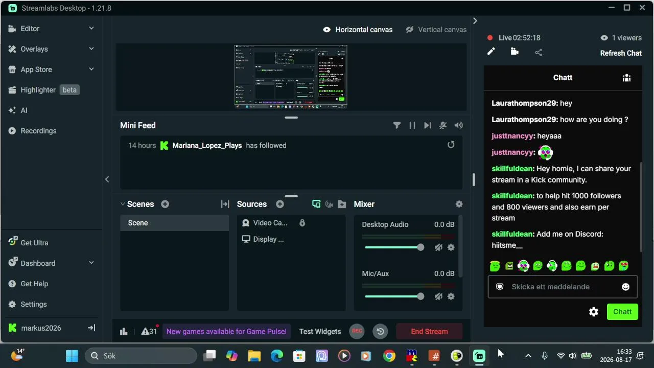Open scene transitions icon next to Scenes
654x368 pixels.
tap(225, 204)
